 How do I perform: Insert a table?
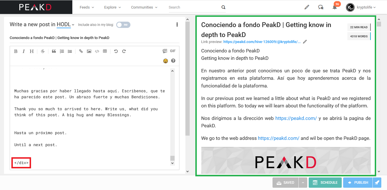[x=105, y=51]
